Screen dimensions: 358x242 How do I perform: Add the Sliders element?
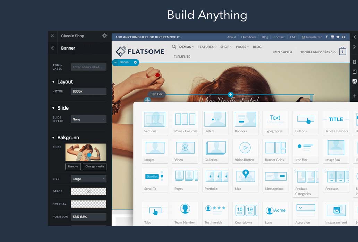pos(215,122)
